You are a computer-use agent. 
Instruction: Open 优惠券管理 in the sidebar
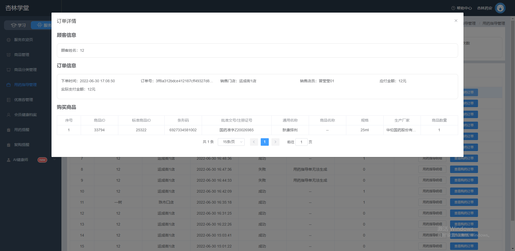(24, 100)
